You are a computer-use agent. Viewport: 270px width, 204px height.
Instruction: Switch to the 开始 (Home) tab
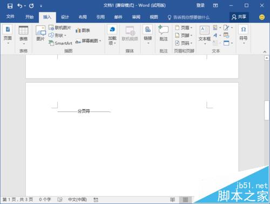click(x=29, y=17)
